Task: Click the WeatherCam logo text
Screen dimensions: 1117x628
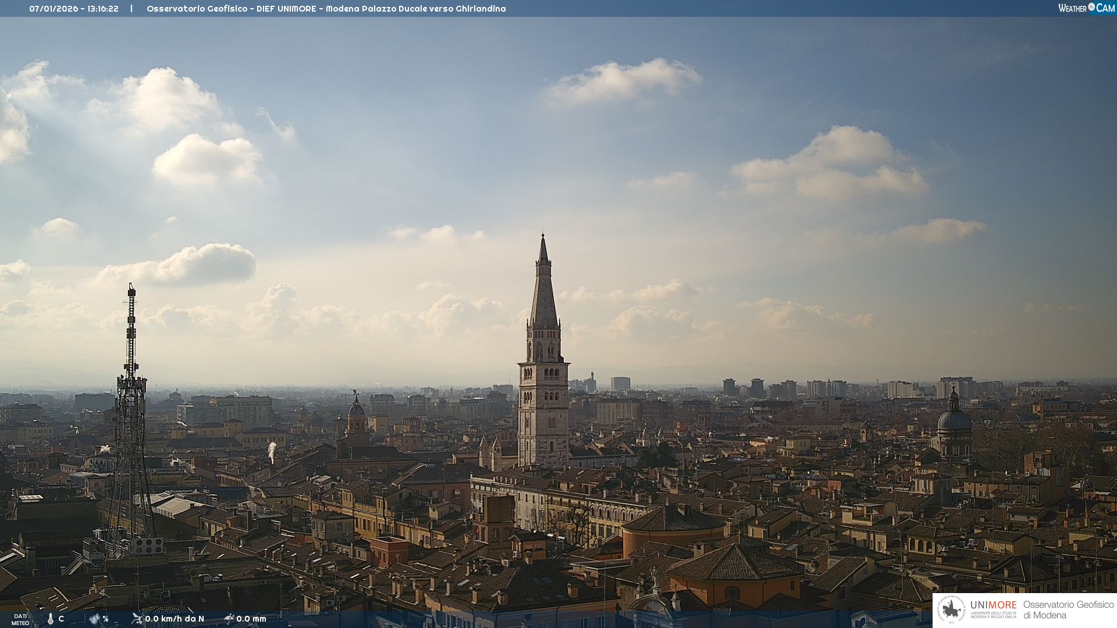Action: [x=1086, y=8]
